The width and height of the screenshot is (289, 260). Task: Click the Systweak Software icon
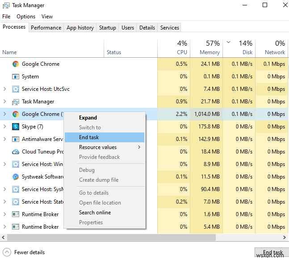(16, 177)
